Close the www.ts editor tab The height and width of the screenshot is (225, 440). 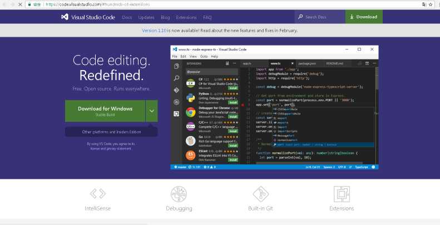point(292,63)
